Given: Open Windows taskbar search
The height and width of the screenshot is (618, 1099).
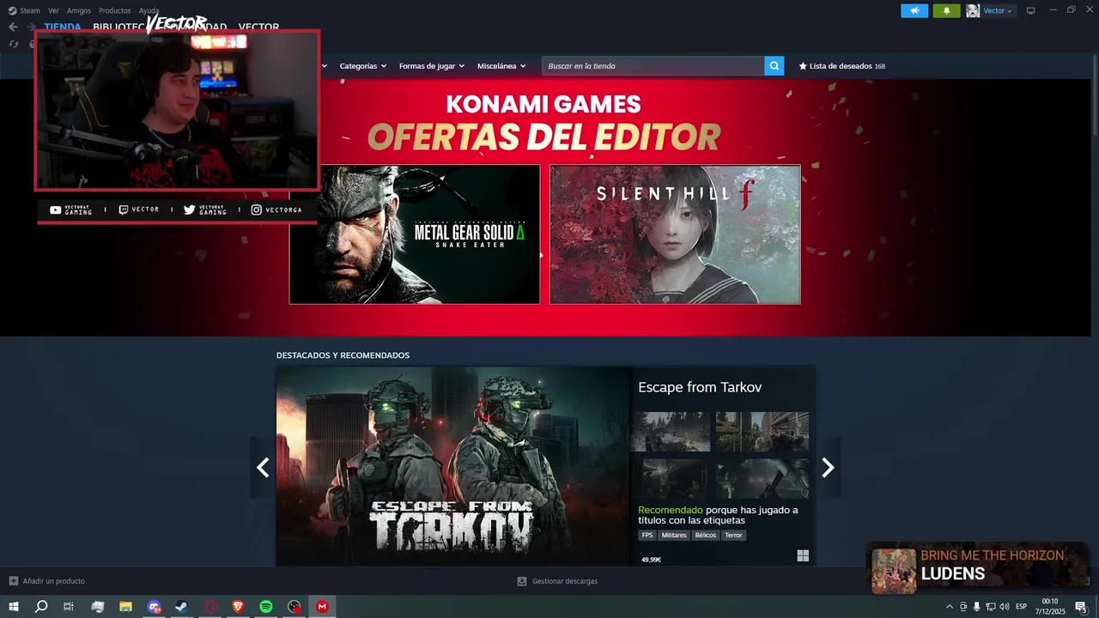Looking at the screenshot, I should coord(41,607).
